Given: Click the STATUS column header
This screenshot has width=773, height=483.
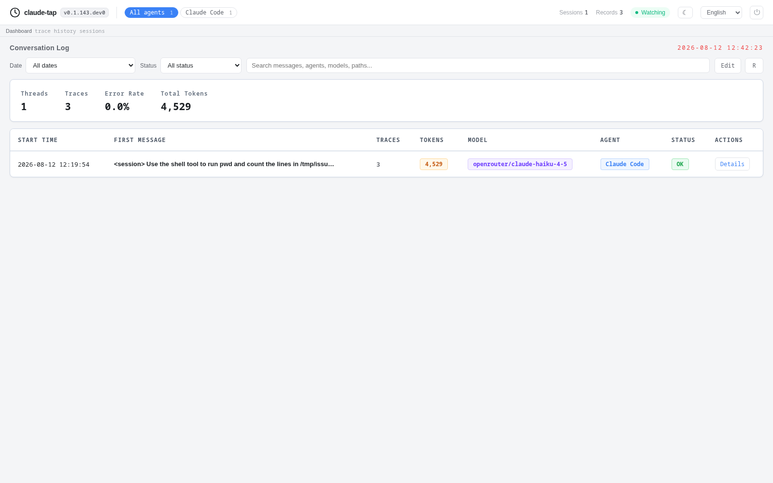Looking at the screenshot, I should point(683,140).
